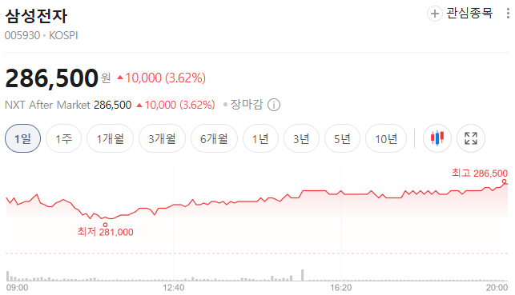Add stock via 관심종목 button label
Viewport: 515px width, 295px height.
coord(469,14)
